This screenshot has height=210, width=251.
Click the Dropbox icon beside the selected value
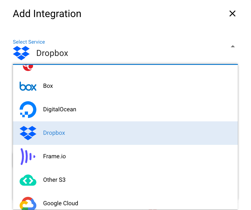[x=22, y=53]
